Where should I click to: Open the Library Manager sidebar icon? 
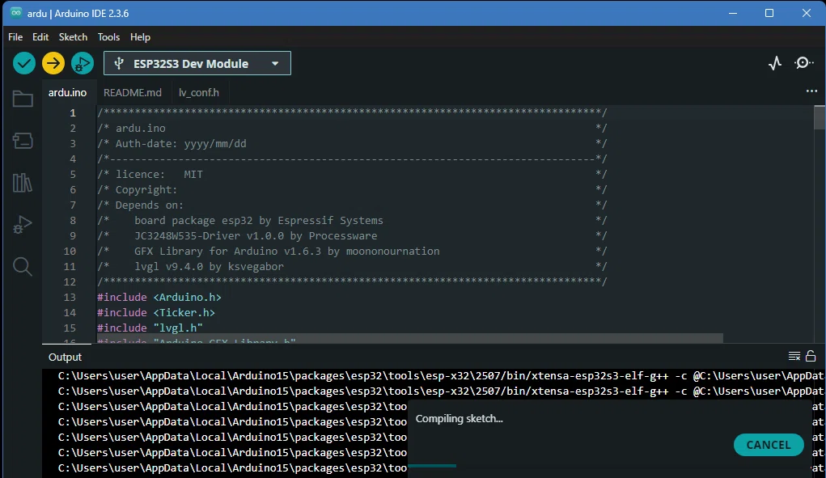pos(23,183)
